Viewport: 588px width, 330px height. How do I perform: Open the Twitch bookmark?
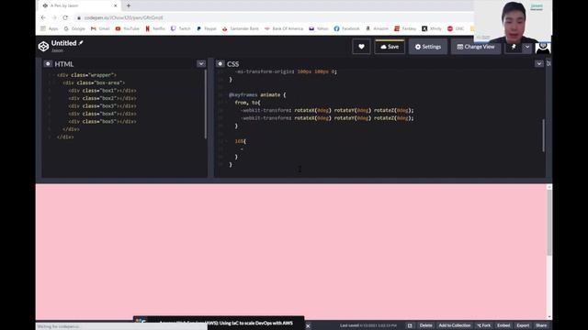pyautogui.click(x=180, y=28)
